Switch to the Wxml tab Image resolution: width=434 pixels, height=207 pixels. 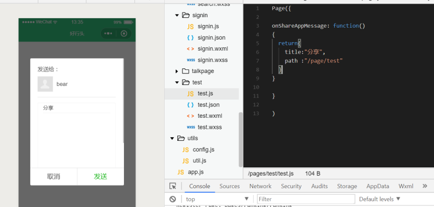[406, 186]
